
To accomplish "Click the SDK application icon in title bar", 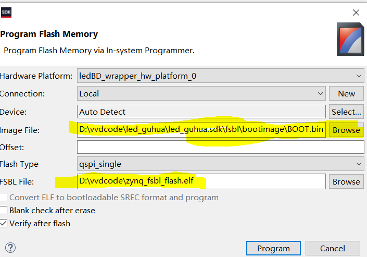I will tap(6, 13).
